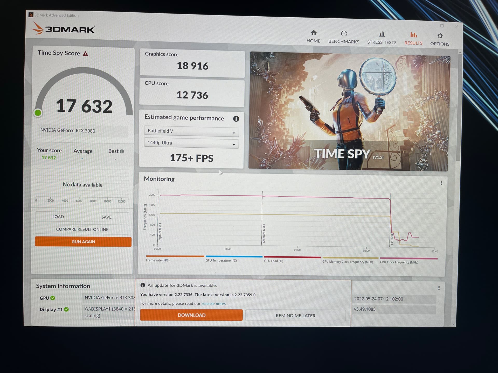This screenshot has height=373, width=498.
Task: Click the date 2022-05-24 07:12 field
Action: 394,299
